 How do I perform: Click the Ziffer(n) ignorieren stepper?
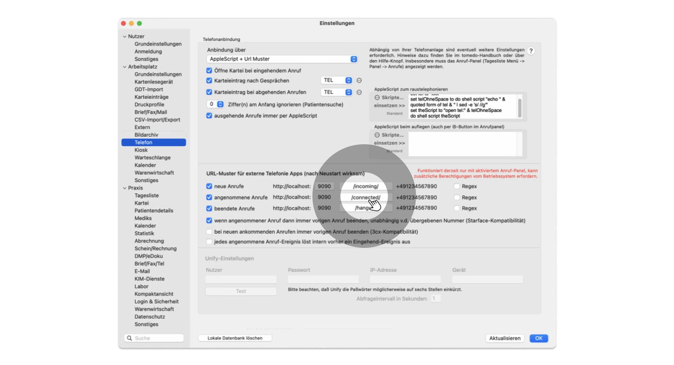[220, 104]
